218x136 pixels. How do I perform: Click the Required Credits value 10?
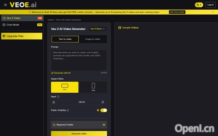tap(104, 125)
